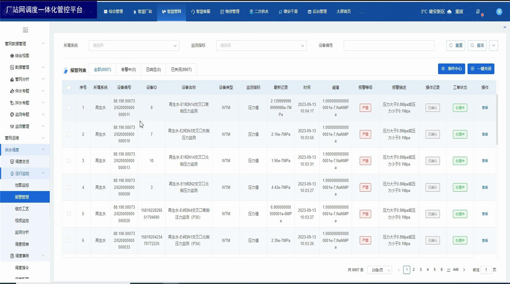Screen dimensions: 510x284
Task: Open the 监测指标 dropdown
Action: click(x=261, y=46)
